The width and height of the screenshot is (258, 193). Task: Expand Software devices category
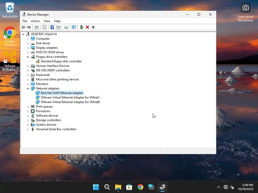28,116
